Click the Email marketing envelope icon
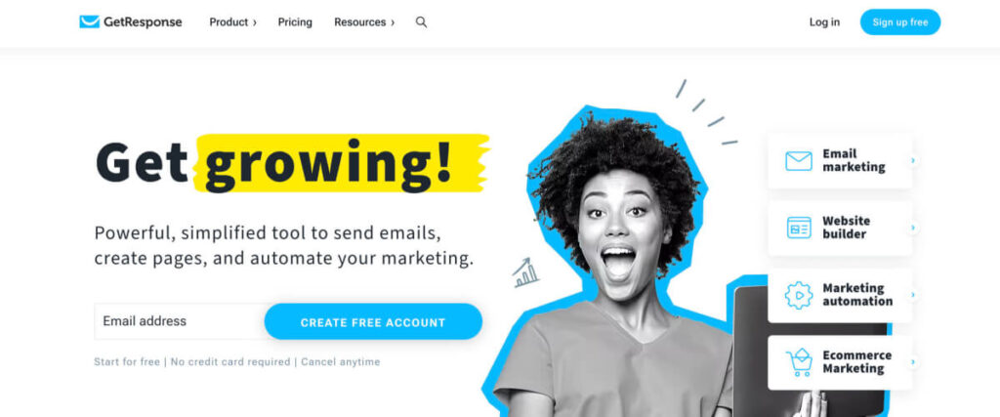The image size is (1000, 417). [799, 161]
